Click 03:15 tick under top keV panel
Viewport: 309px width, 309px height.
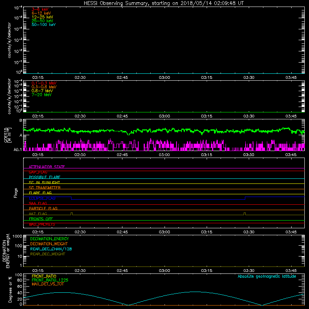click(x=207, y=78)
